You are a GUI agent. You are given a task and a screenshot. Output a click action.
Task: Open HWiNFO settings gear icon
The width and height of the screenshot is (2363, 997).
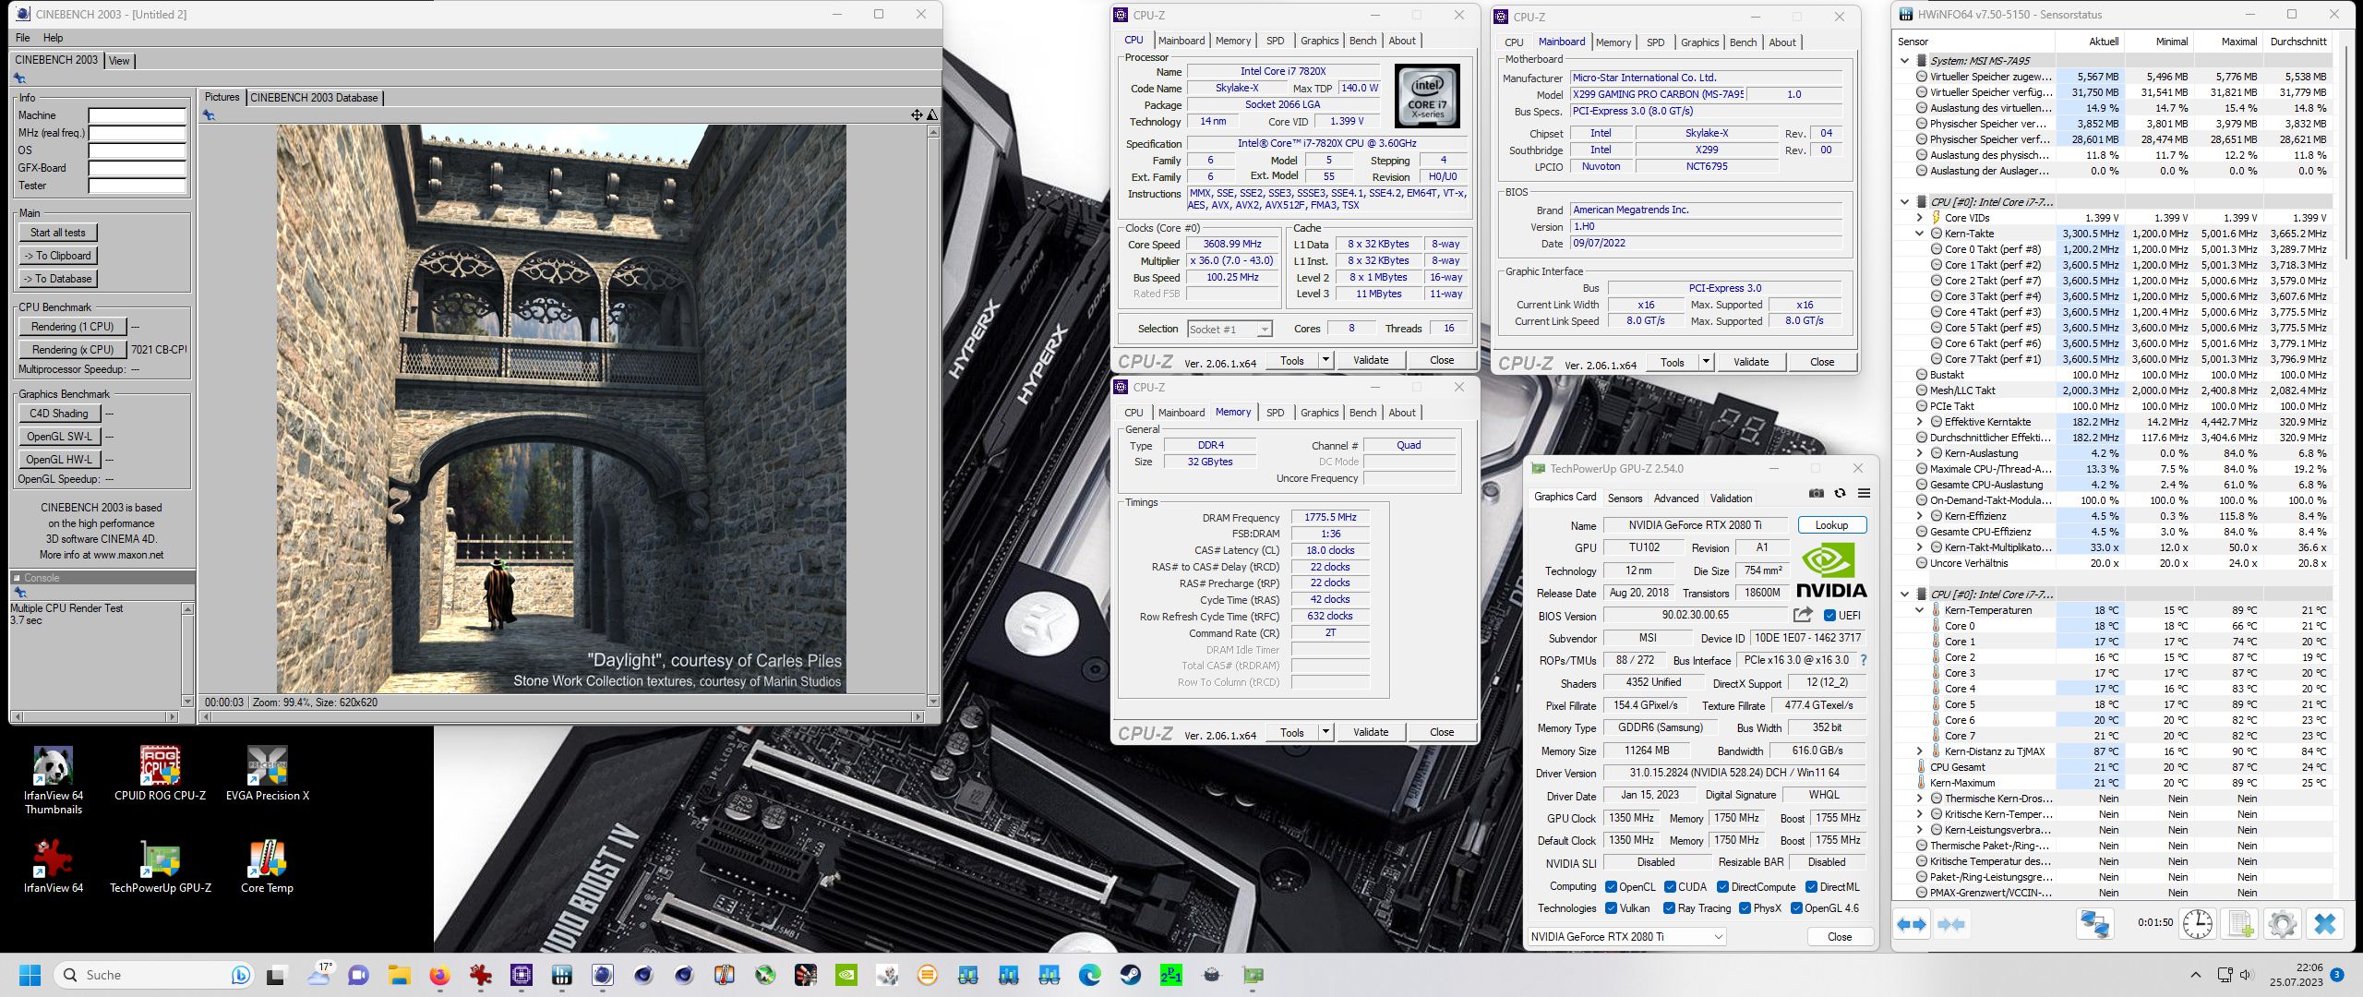pos(2282,924)
